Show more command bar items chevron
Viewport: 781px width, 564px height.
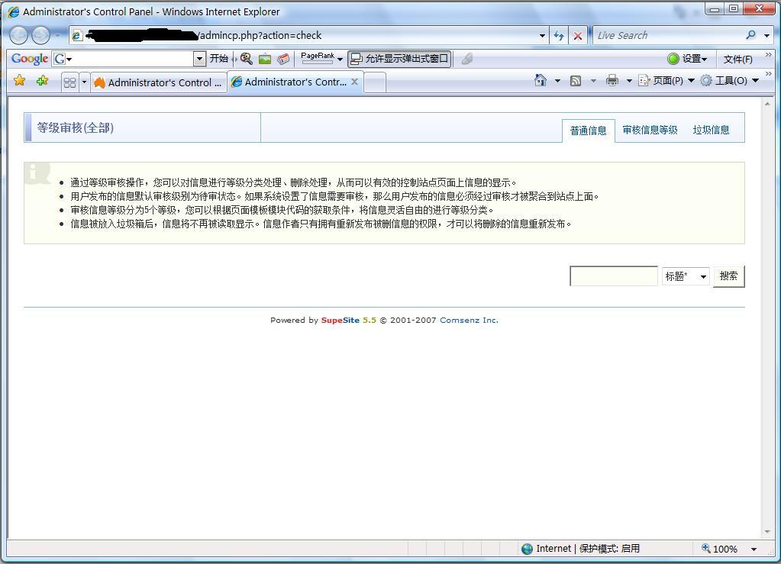[x=769, y=74]
